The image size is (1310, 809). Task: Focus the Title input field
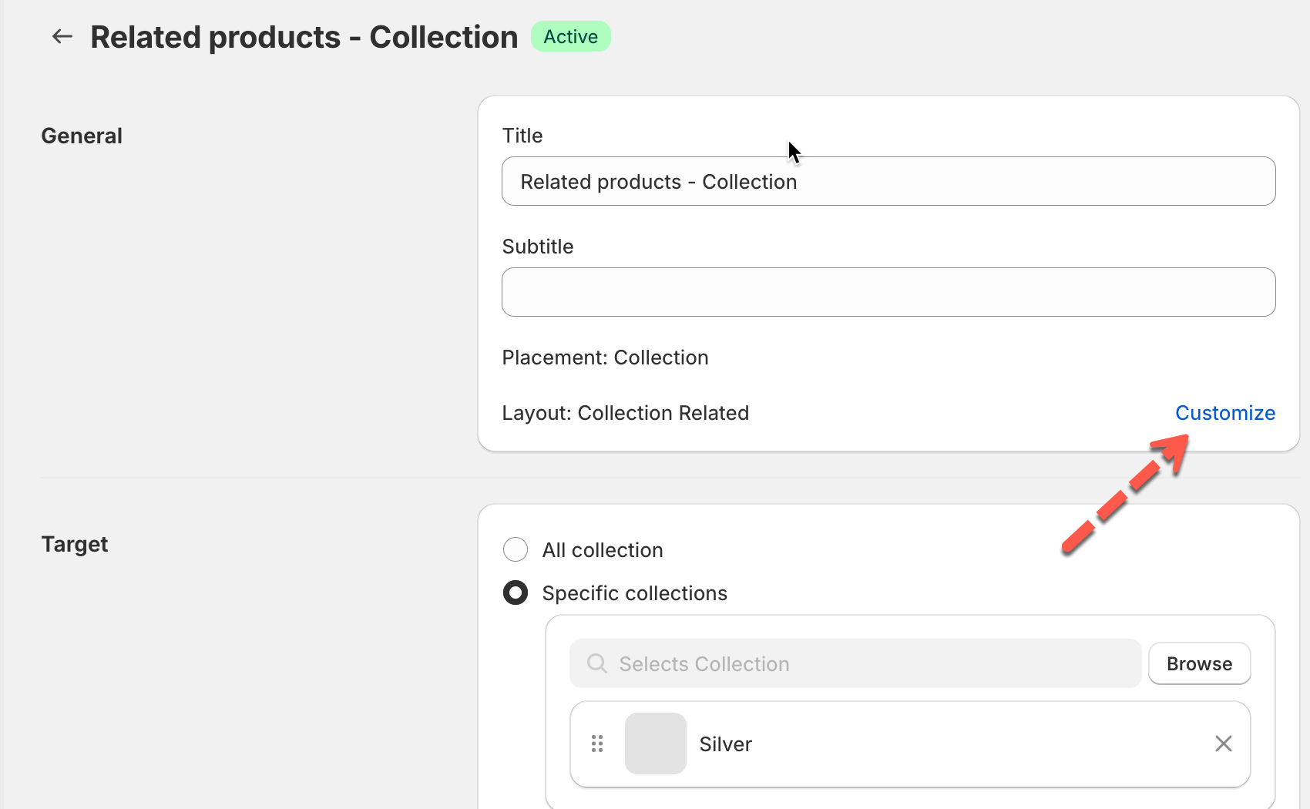888,182
